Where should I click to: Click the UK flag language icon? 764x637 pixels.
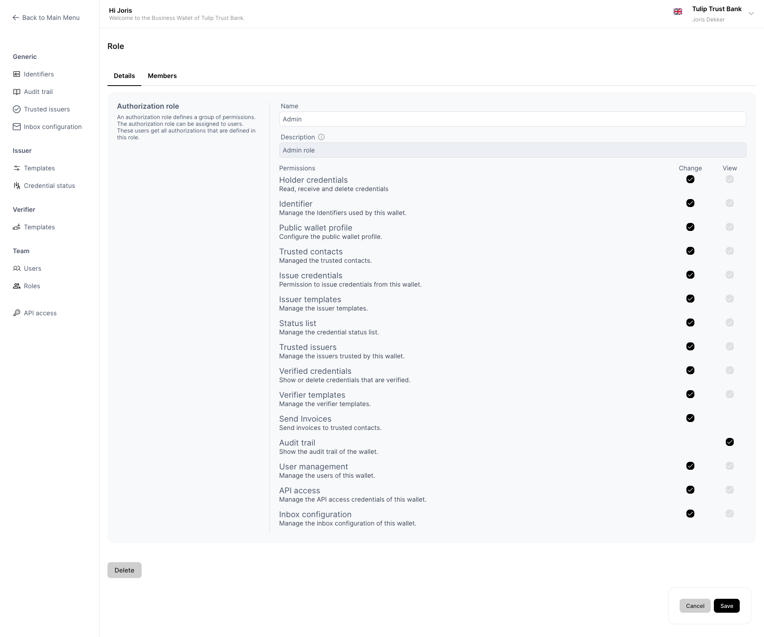pyautogui.click(x=678, y=12)
